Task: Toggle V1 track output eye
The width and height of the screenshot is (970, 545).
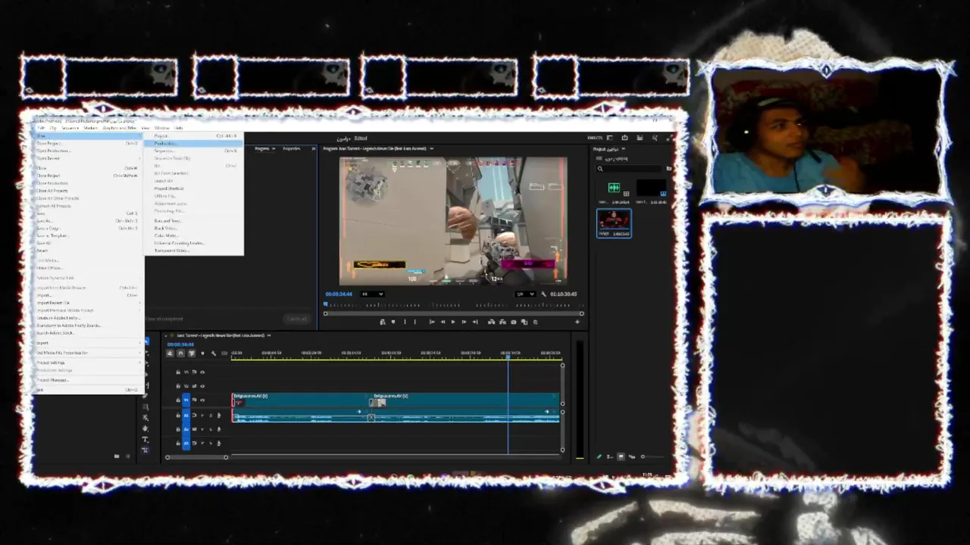Action: pyautogui.click(x=202, y=400)
